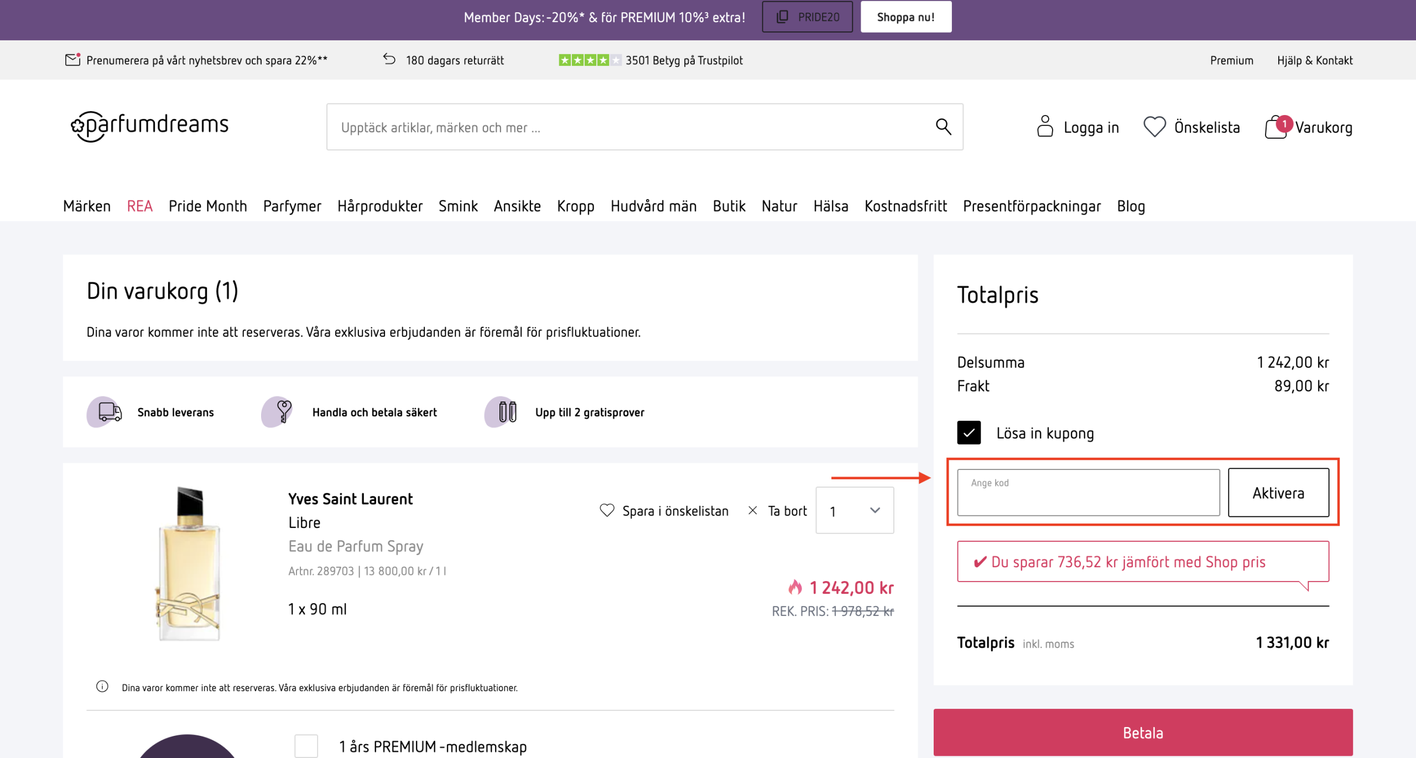Open the Smink menu

tap(458, 206)
